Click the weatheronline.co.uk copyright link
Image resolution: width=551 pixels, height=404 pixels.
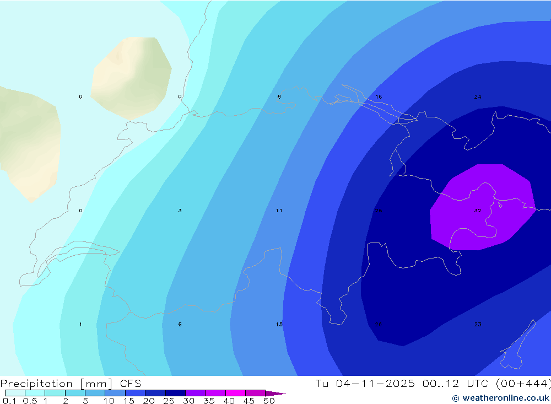tap(501, 398)
